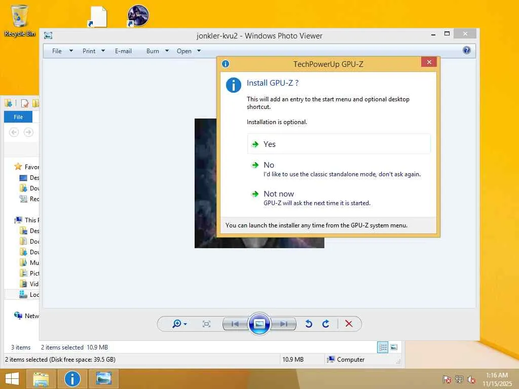519x389 pixels.
Task: Switch Explorer to large icons view
Action: [394, 347]
